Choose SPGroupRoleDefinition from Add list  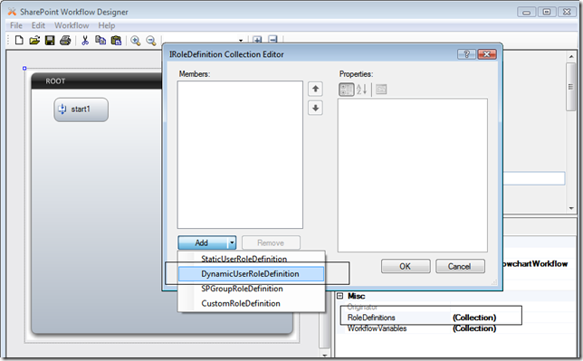(x=251, y=289)
